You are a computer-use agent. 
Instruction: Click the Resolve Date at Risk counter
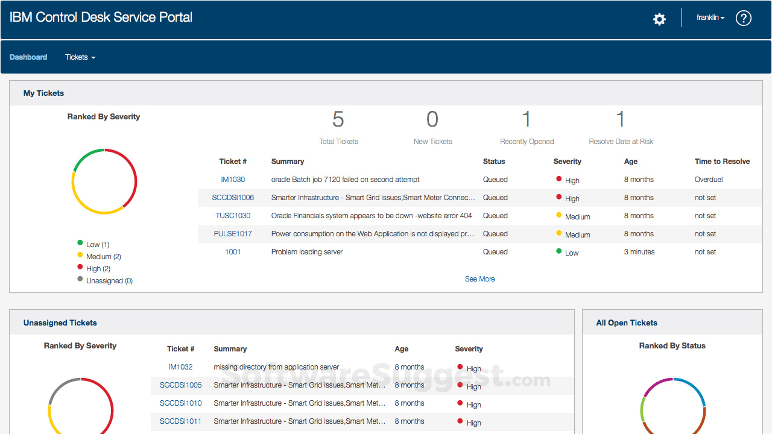[x=620, y=125]
